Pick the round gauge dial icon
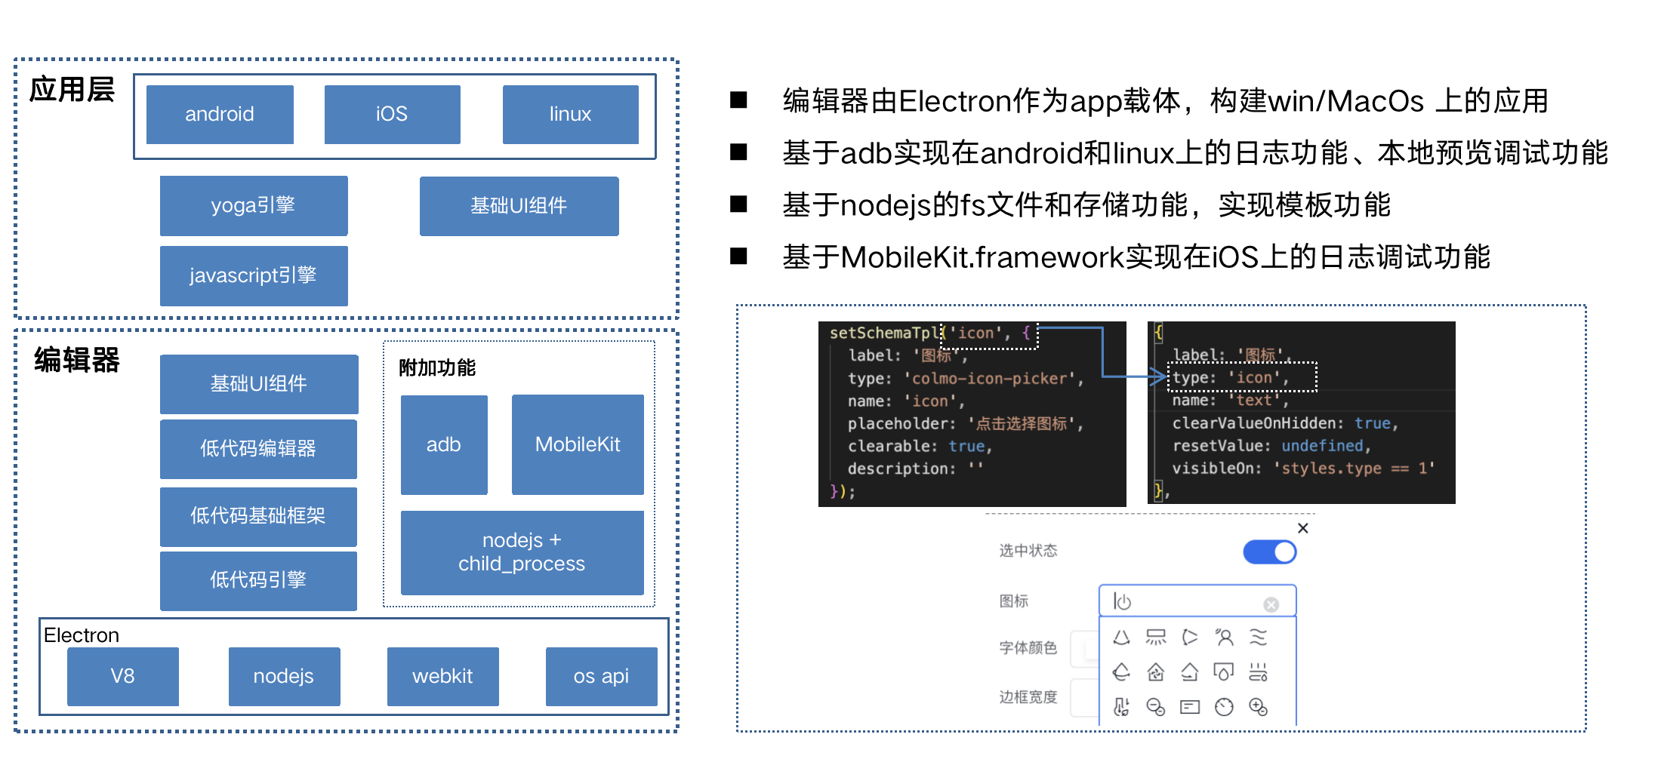 click(x=1224, y=707)
